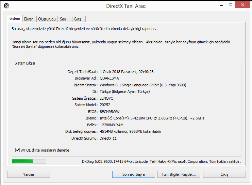
Task: Click the Intel Core i5-4210M processor value
Action: (152, 118)
